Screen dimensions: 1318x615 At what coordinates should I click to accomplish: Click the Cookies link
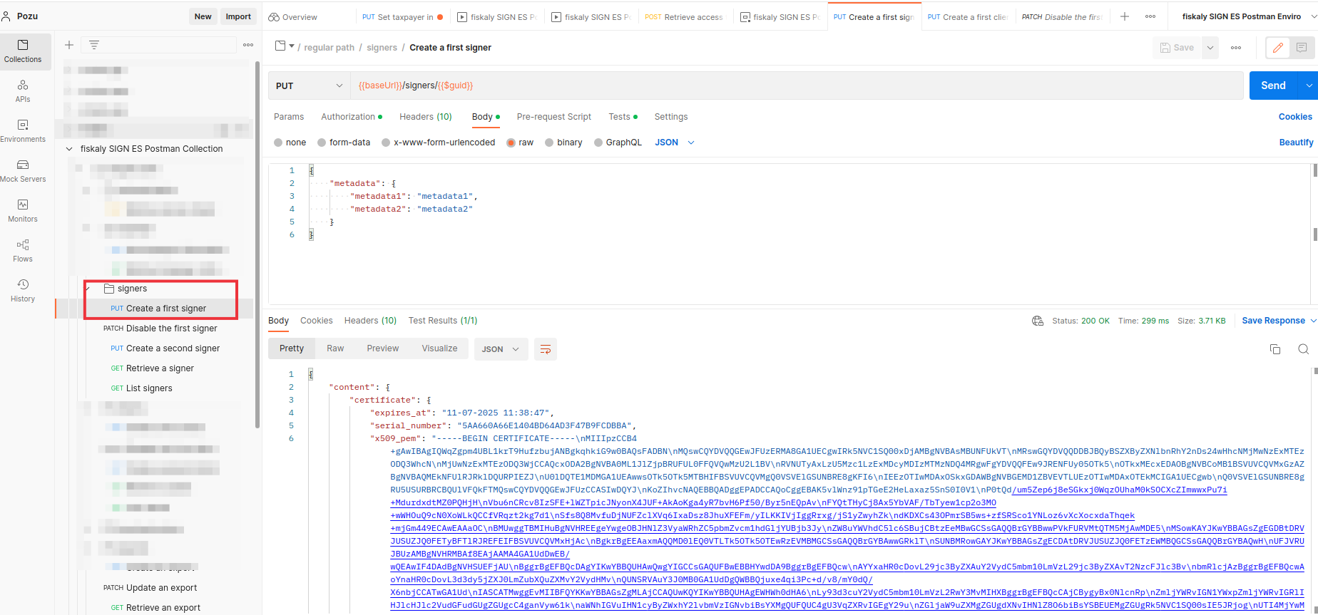(1295, 117)
